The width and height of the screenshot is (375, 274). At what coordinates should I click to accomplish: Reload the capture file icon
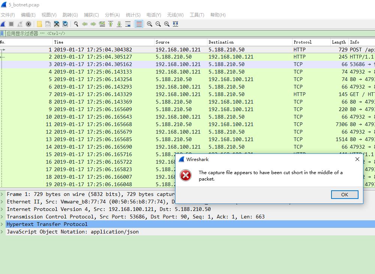(65, 24)
